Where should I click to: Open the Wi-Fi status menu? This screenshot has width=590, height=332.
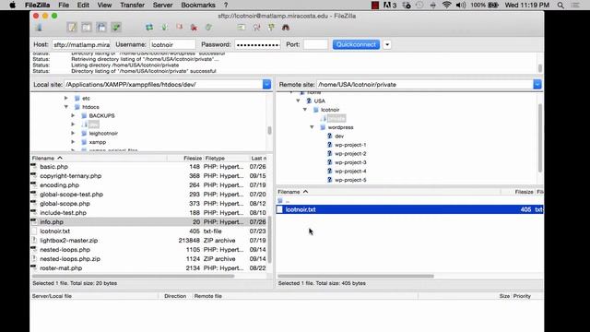[x=446, y=5]
